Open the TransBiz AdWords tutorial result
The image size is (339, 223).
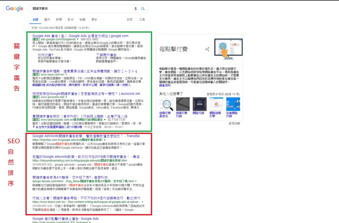coord(86,136)
